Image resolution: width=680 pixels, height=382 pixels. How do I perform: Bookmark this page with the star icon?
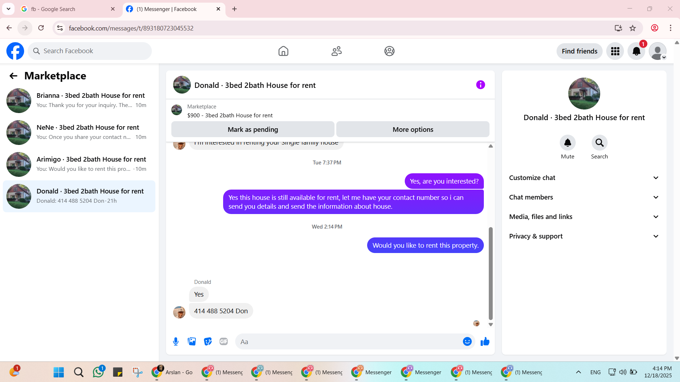tap(633, 28)
